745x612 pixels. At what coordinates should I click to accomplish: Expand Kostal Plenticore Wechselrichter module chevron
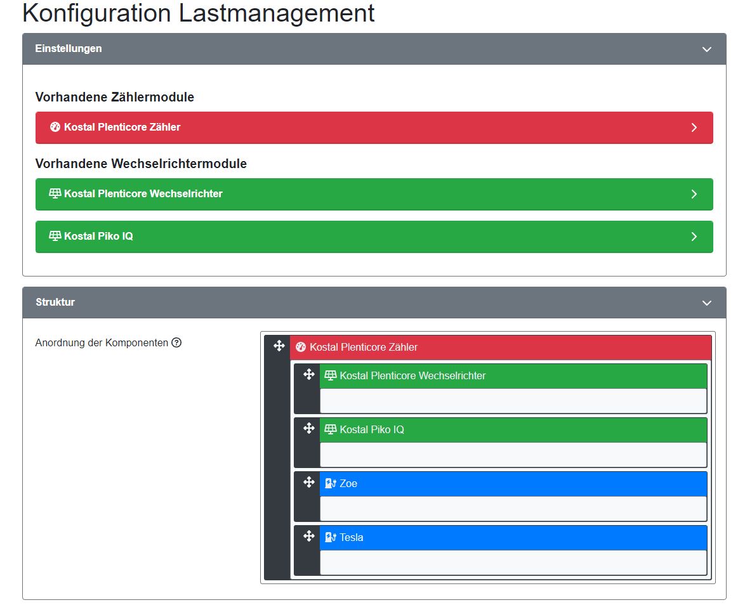[x=694, y=194]
